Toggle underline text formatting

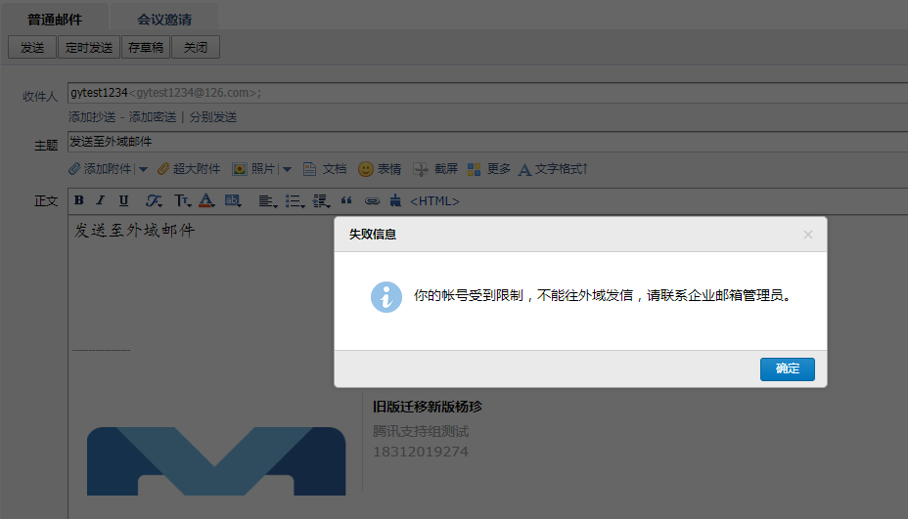(123, 201)
